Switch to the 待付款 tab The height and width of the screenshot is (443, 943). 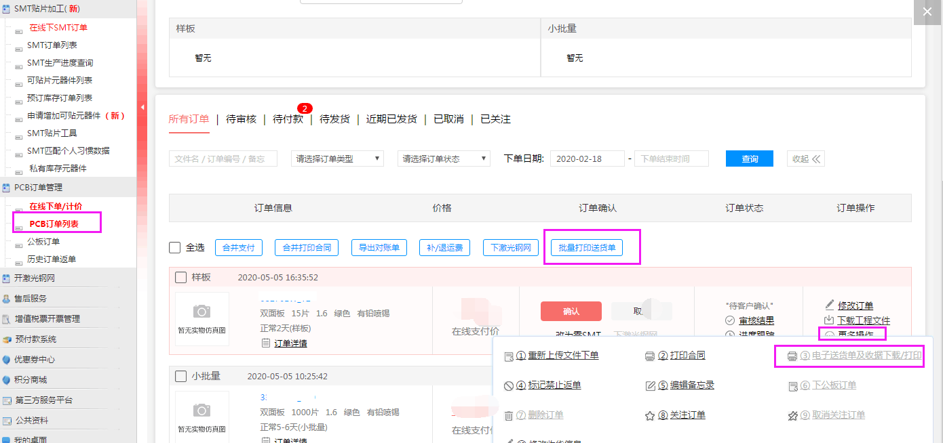coord(288,119)
